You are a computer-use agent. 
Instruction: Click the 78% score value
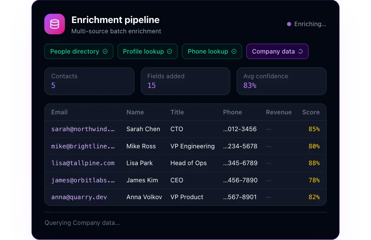tap(314, 180)
